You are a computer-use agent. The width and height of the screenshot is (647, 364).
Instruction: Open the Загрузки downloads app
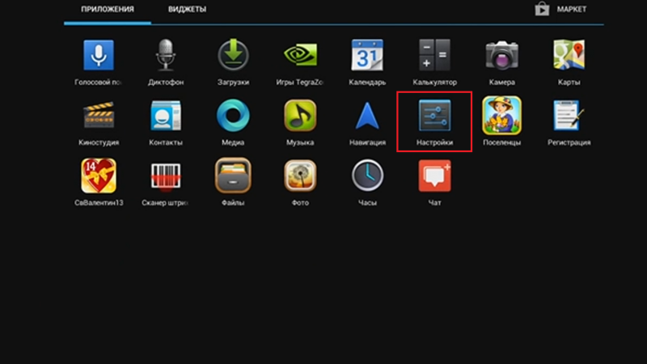pos(232,56)
